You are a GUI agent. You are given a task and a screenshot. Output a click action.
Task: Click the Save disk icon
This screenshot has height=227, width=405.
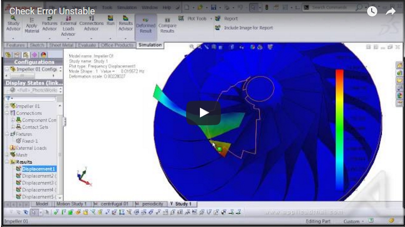click(x=214, y=7)
